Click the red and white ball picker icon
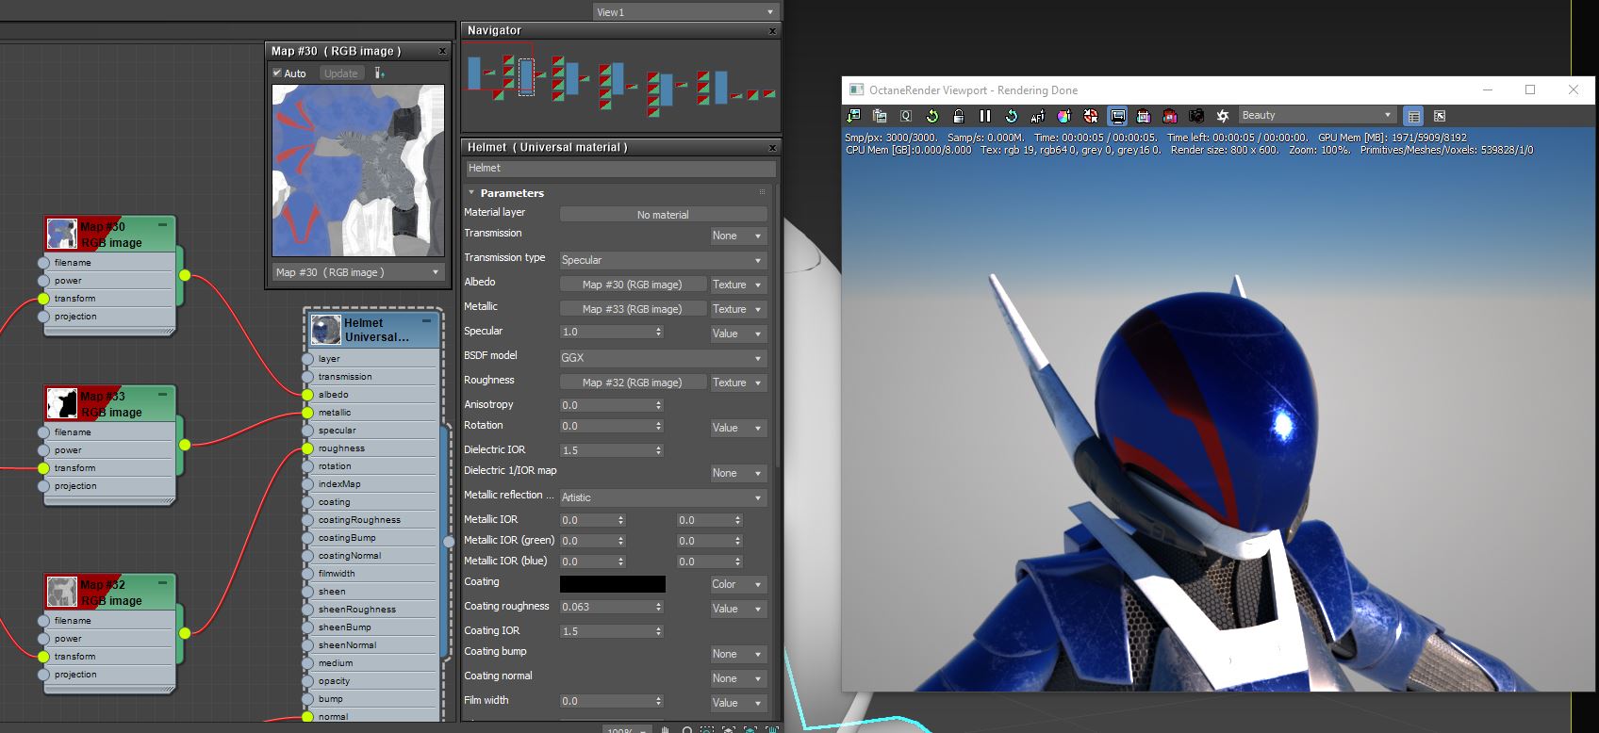Viewport: 1599px width, 733px height. pyautogui.click(x=1091, y=116)
